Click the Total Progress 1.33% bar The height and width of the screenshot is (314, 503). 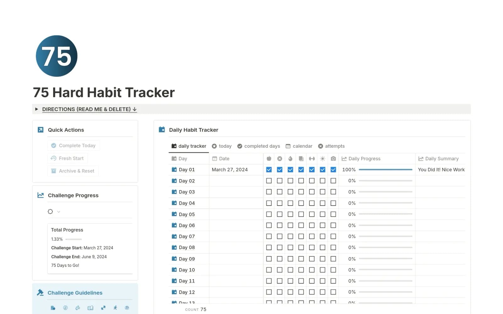(x=74, y=239)
